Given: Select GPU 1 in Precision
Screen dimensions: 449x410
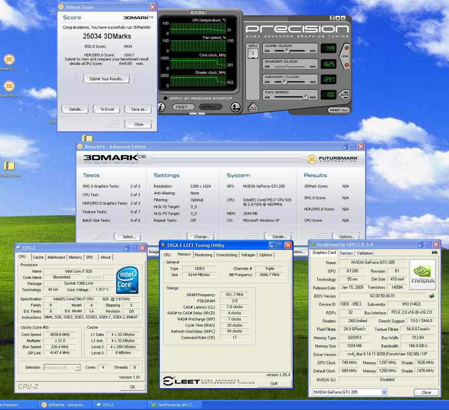Looking at the screenshot, I should point(253,53).
